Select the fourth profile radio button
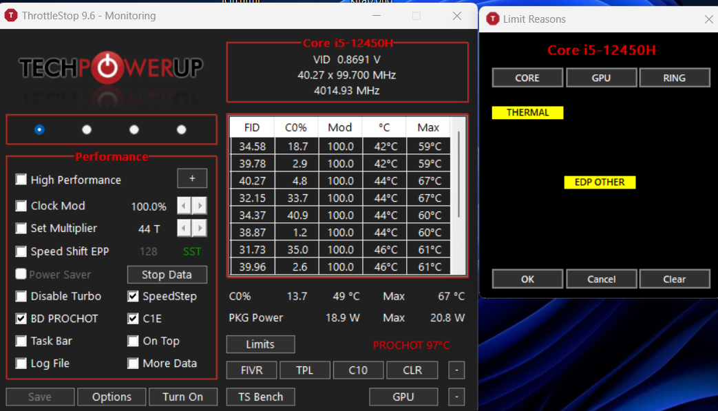Image resolution: width=718 pixels, height=411 pixels. pyautogui.click(x=181, y=129)
